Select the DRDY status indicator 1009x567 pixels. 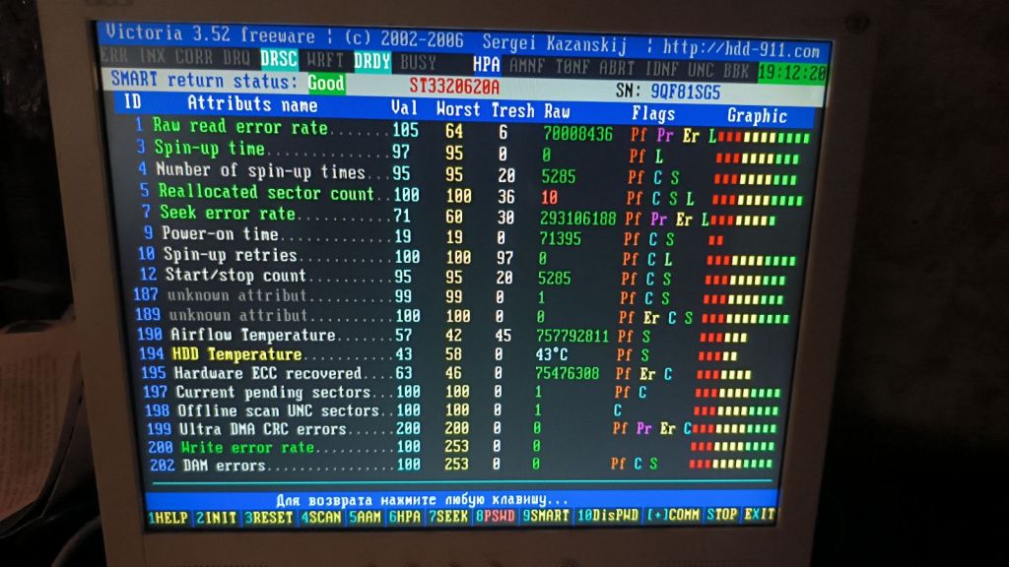371,61
